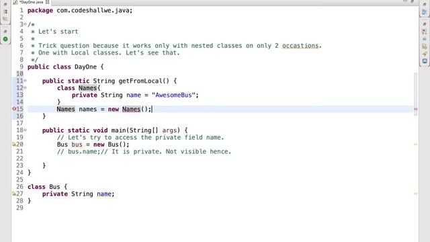The width and height of the screenshot is (430, 242).
Task: Close the DayOne.java editor tab
Action: pyautogui.click(x=48, y=2)
